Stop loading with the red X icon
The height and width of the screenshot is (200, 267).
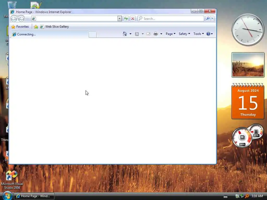[x=133, y=18]
